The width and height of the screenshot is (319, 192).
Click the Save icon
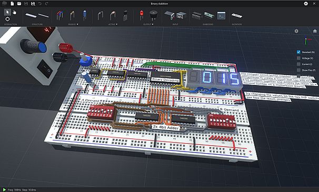[26, 4]
